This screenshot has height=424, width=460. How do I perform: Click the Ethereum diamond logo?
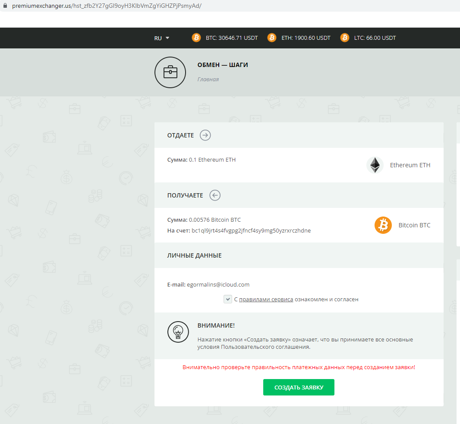click(x=375, y=165)
